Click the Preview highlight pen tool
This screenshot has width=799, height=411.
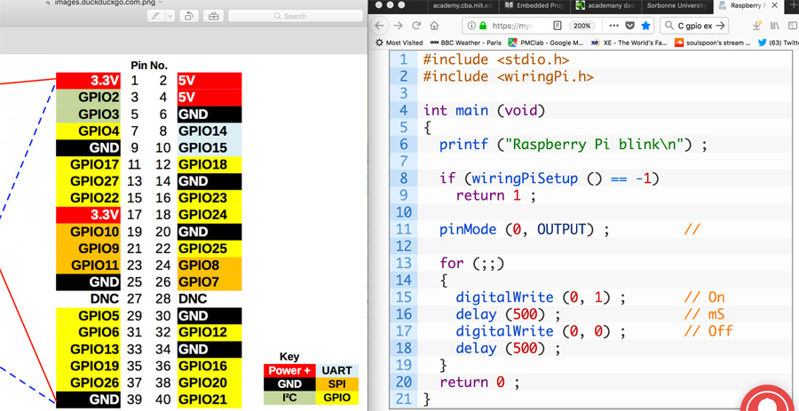[155, 16]
